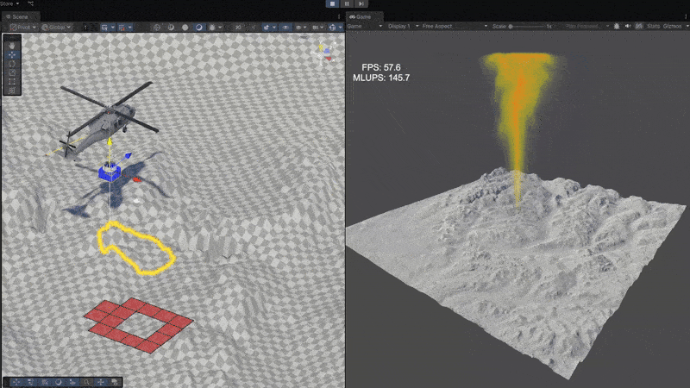Toggle Scene view visibility eye button
The width and height of the screenshot is (690, 388).
[x=285, y=28]
